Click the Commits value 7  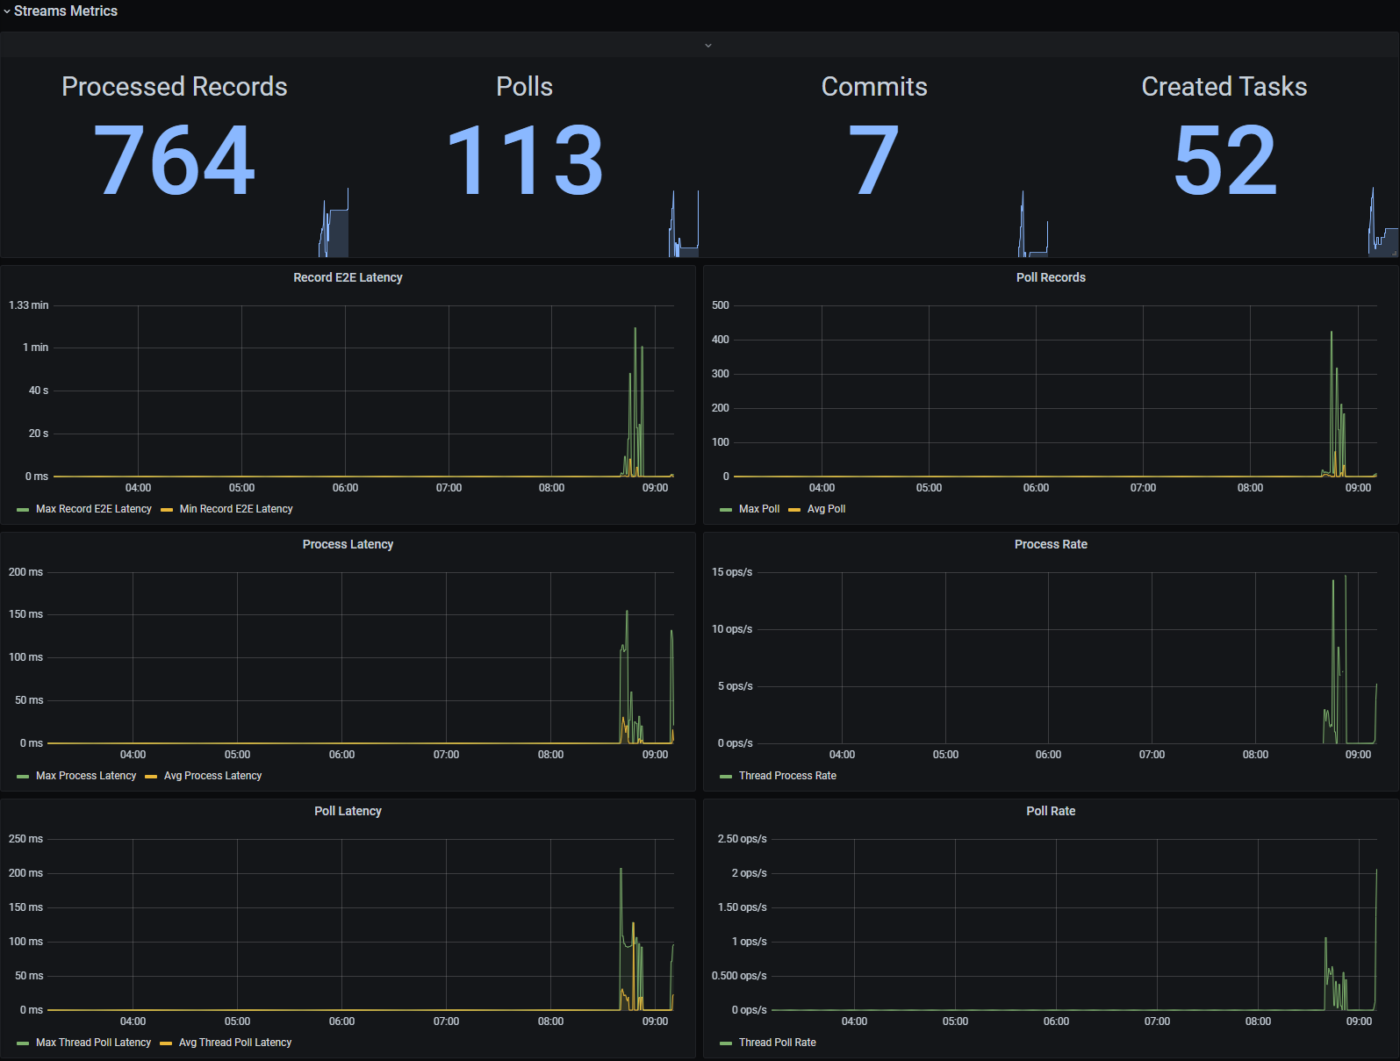(x=874, y=161)
